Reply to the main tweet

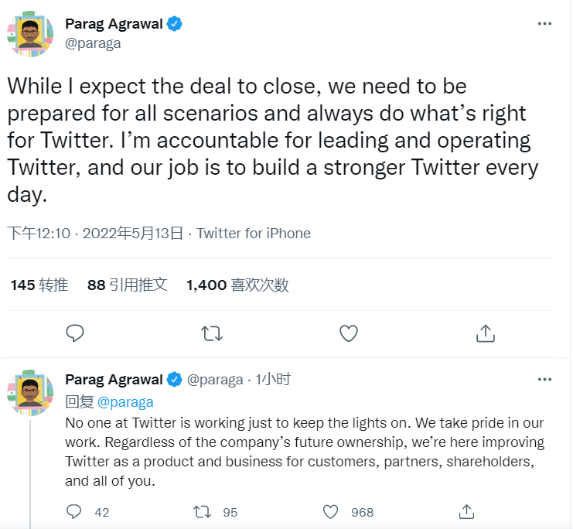(75, 333)
